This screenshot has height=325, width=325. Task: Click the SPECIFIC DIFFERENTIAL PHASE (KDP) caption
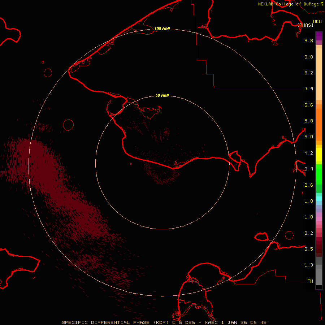point(116,322)
